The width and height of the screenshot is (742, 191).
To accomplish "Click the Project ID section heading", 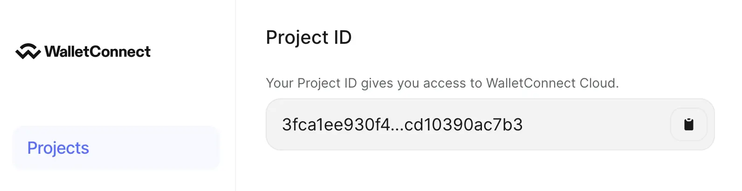I will [x=309, y=37].
